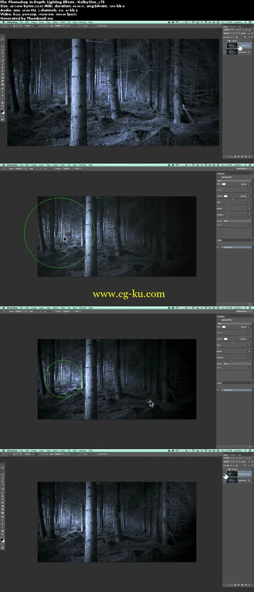This screenshot has width=254, height=592.
Task: Toggle Preview checkbox in second screenshot's options bar
Action: [55, 168]
